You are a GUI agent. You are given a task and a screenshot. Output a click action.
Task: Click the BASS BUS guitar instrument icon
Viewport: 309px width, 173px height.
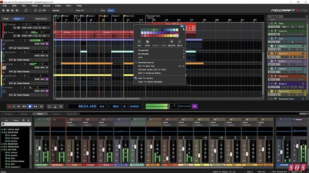click(x=4, y=44)
